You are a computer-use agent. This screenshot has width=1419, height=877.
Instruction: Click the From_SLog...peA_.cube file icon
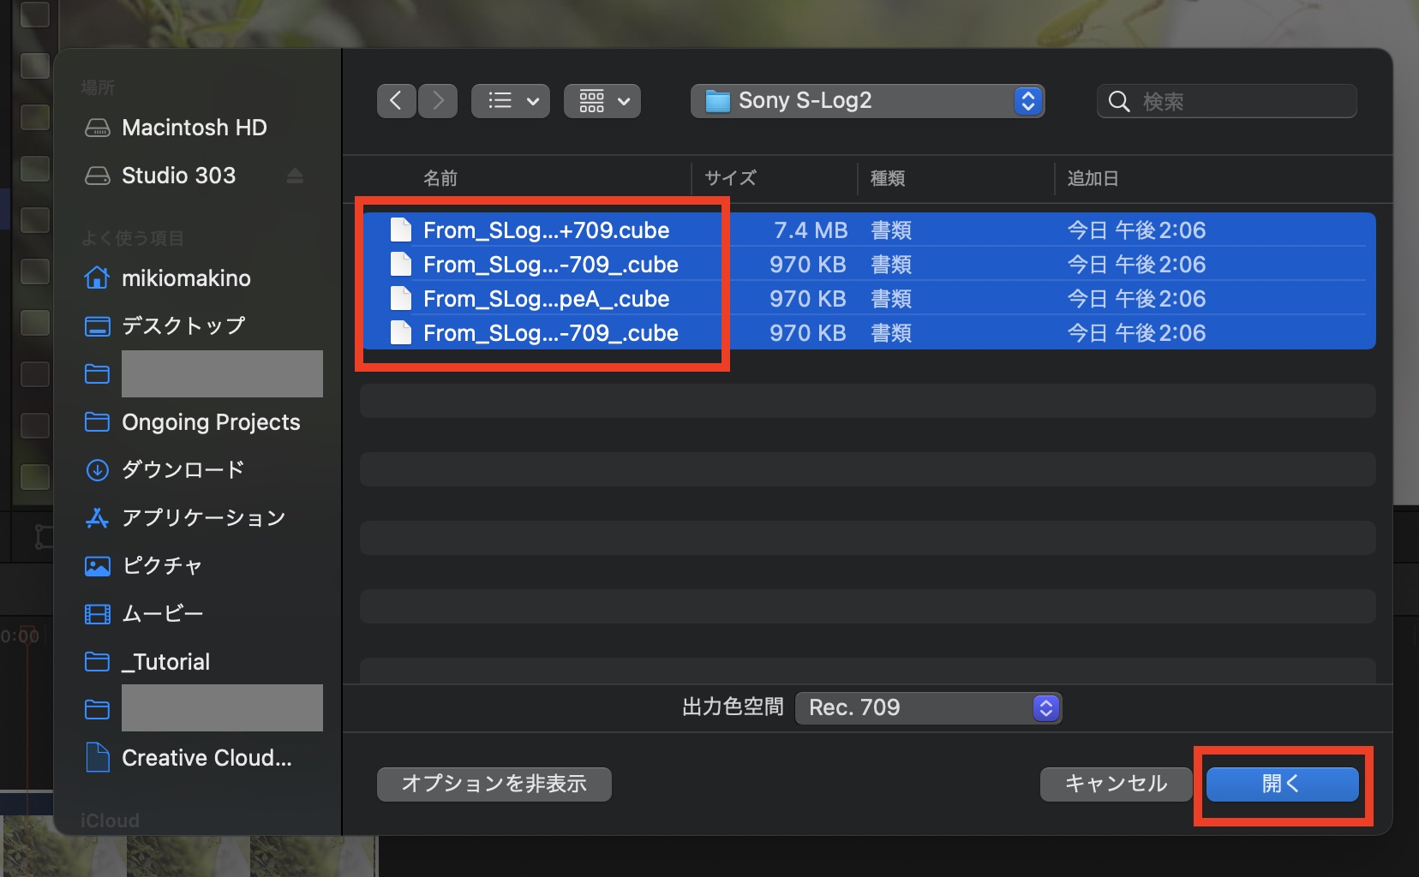[x=401, y=298]
